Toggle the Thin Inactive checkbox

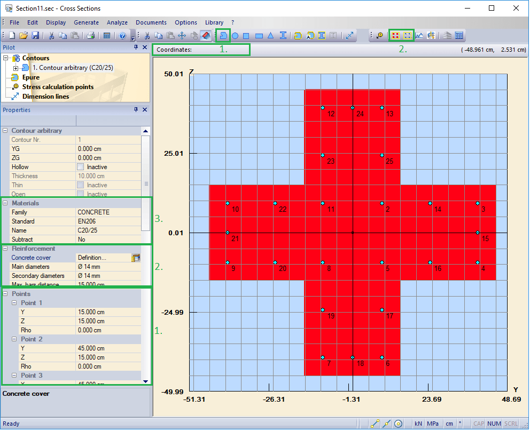81,185
